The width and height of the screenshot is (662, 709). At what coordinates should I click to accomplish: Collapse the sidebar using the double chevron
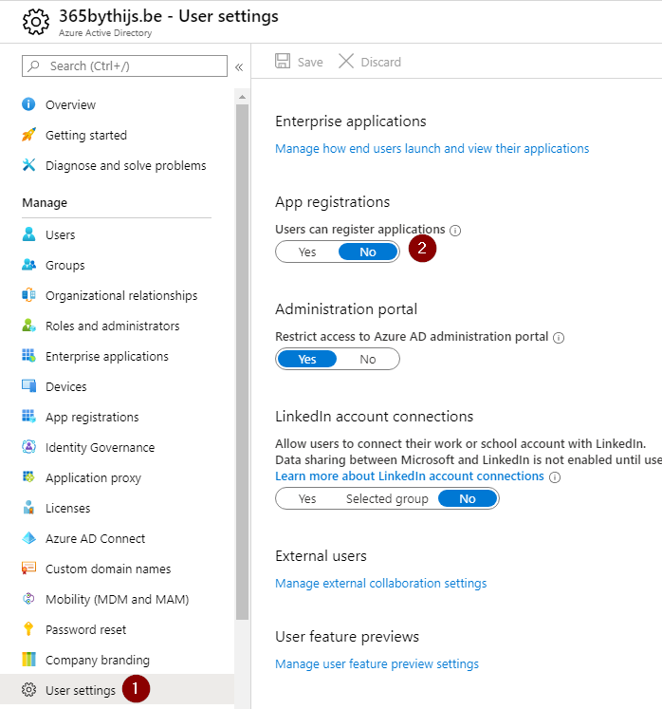(239, 66)
